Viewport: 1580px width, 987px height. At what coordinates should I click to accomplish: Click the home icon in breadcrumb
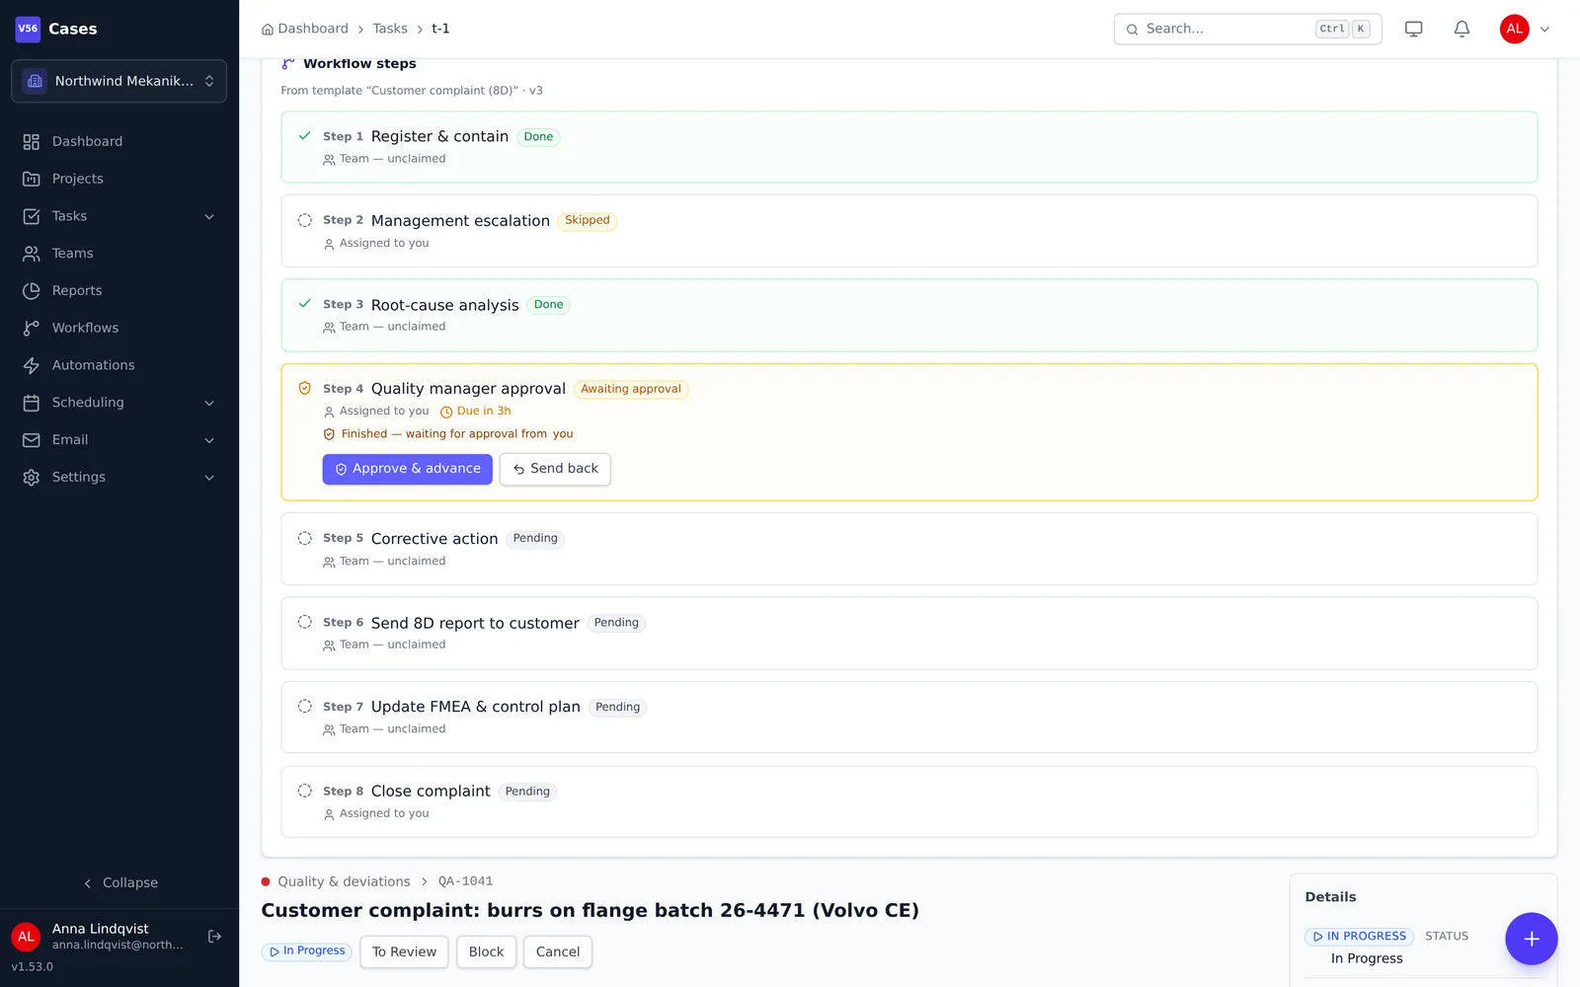(x=268, y=30)
